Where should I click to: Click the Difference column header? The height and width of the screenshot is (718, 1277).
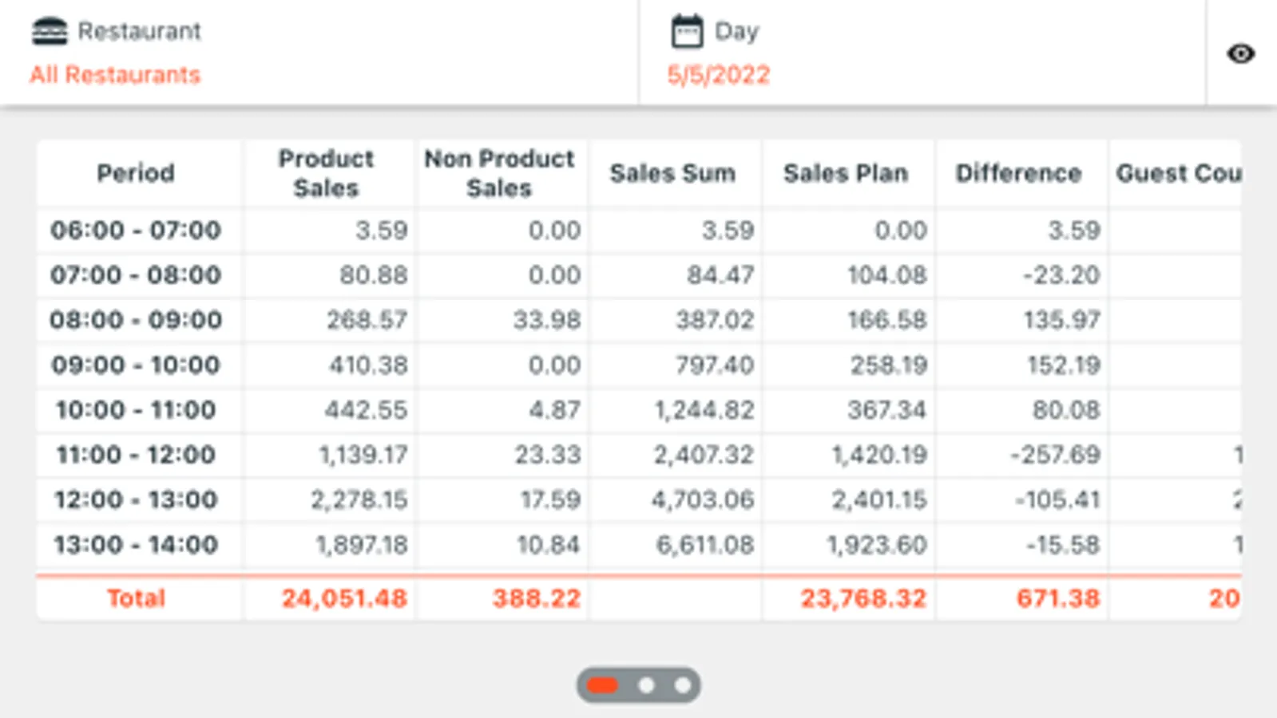tap(1018, 173)
